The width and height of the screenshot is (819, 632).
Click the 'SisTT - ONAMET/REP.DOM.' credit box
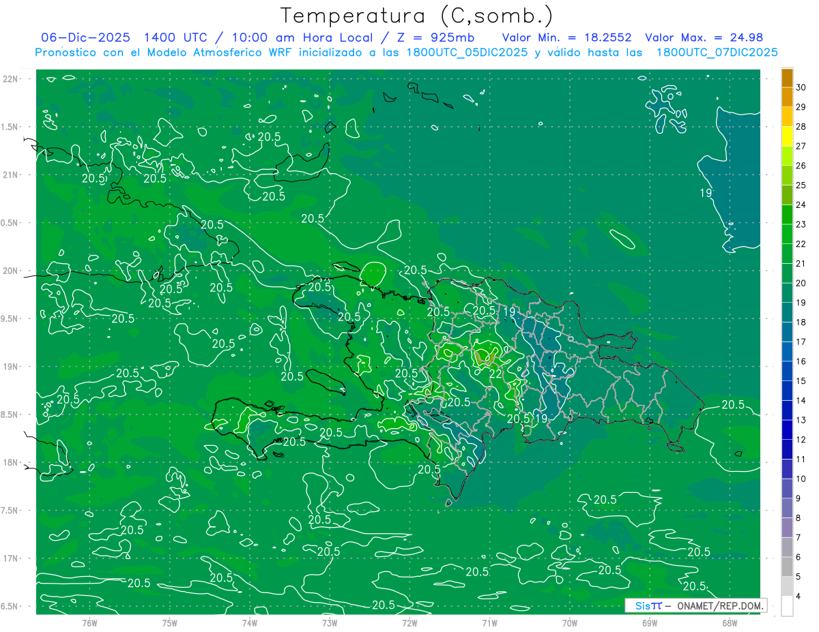coord(695,605)
